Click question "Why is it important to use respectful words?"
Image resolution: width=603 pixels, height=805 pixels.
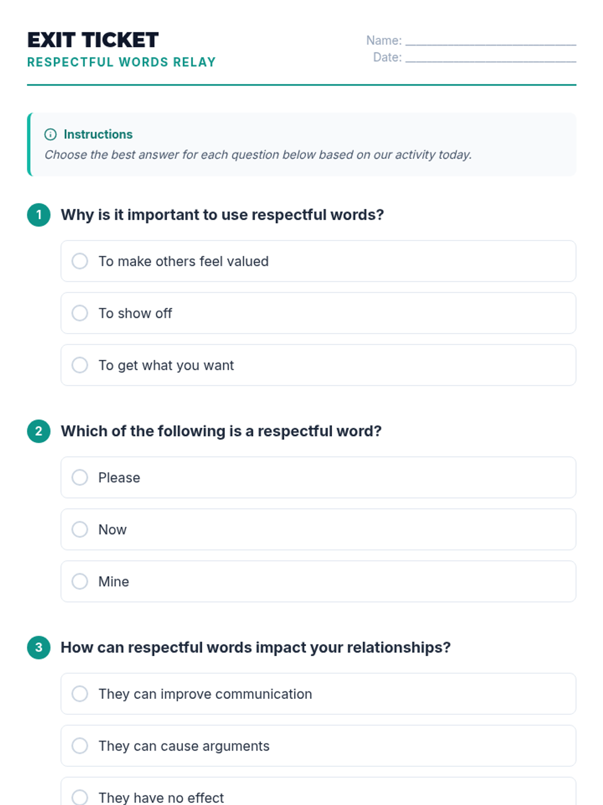tap(222, 215)
